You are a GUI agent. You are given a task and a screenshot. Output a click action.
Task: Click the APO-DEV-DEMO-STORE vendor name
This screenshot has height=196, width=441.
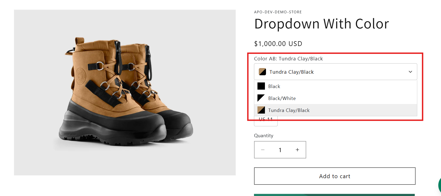pos(278,12)
